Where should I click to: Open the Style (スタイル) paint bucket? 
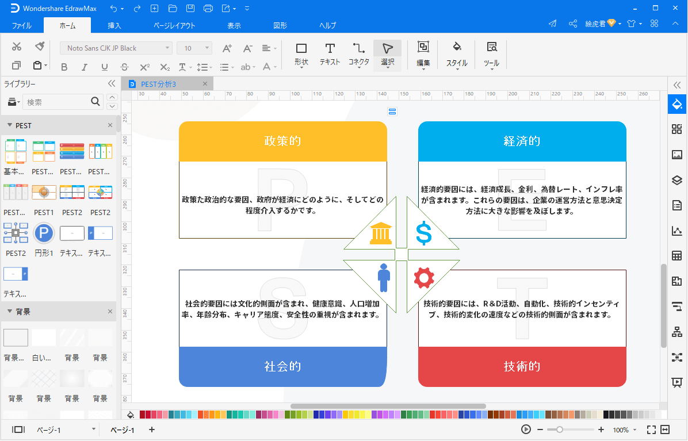point(457,54)
